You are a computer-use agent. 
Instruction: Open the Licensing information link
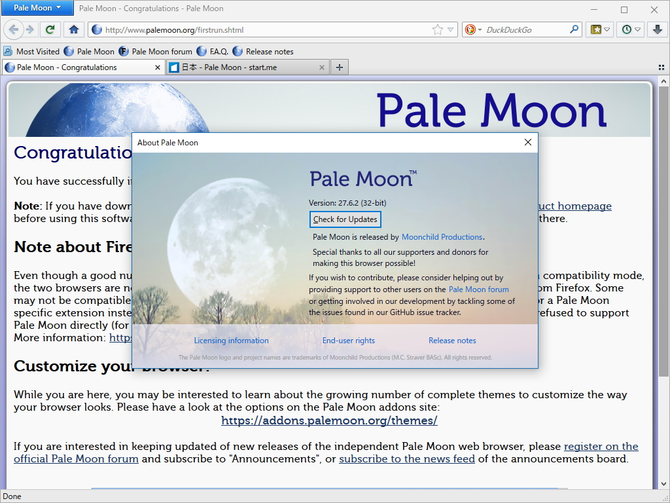[x=231, y=340]
